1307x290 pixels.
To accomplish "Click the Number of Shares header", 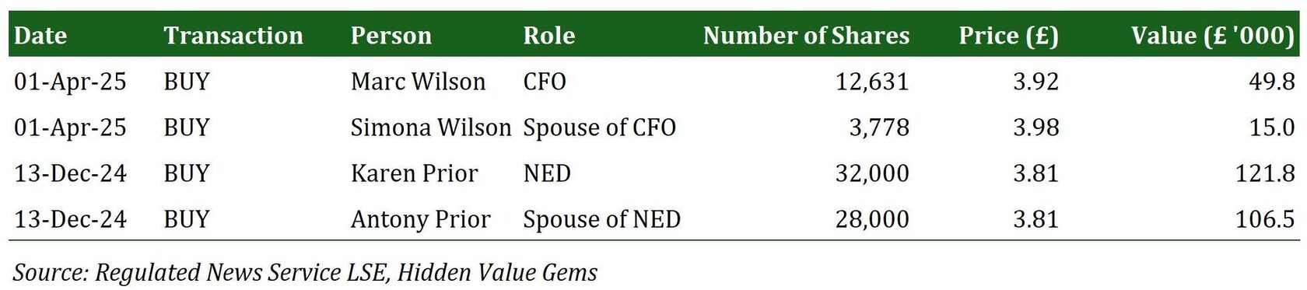I will click(x=806, y=36).
